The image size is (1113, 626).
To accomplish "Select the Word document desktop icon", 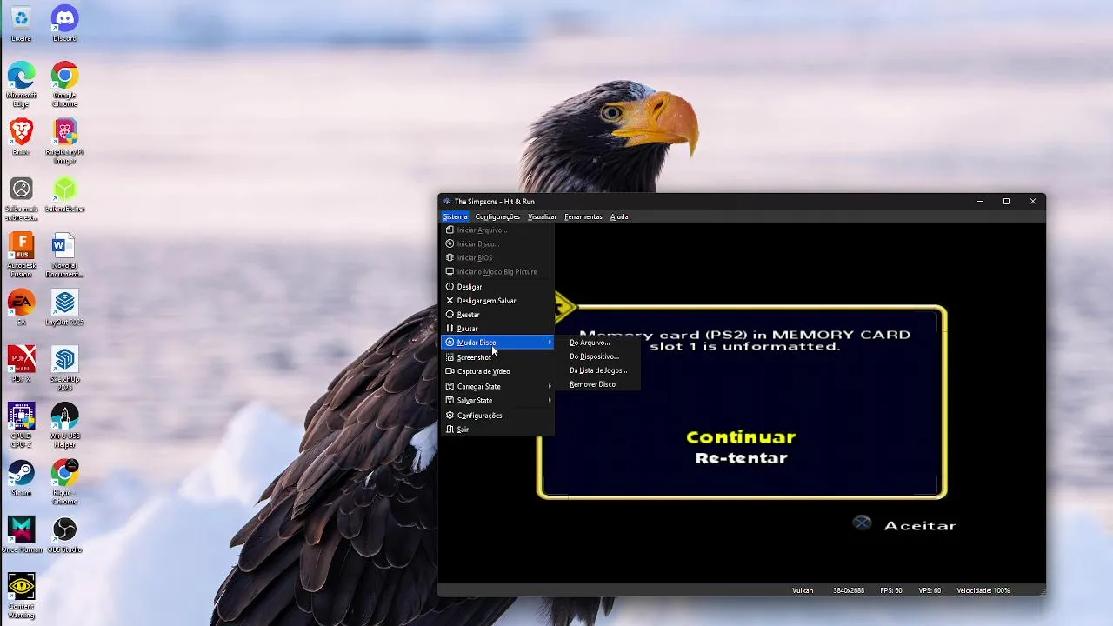I will coord(64,255).
